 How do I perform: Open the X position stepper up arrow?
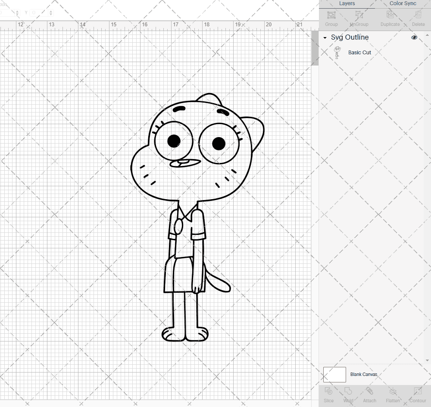(18, 11)
